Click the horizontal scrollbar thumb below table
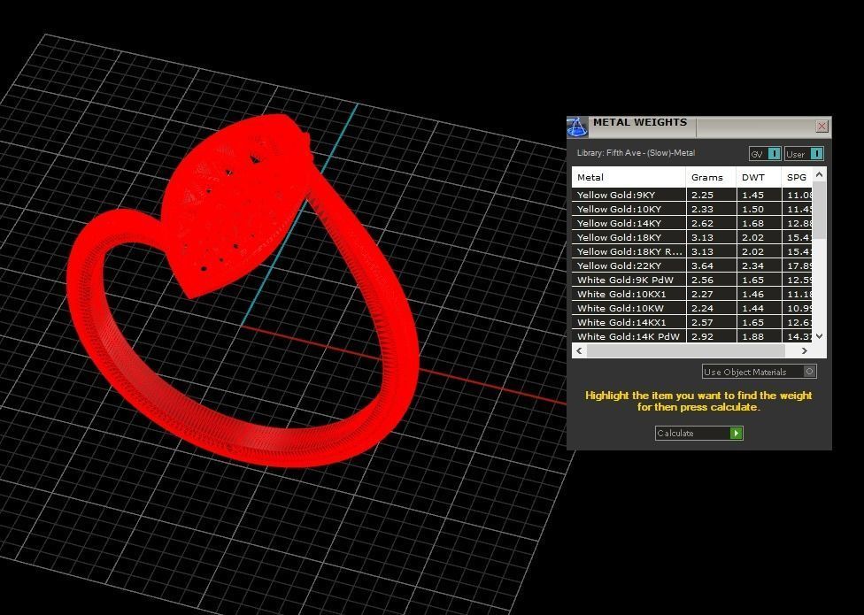 click(x=685, y=350)
